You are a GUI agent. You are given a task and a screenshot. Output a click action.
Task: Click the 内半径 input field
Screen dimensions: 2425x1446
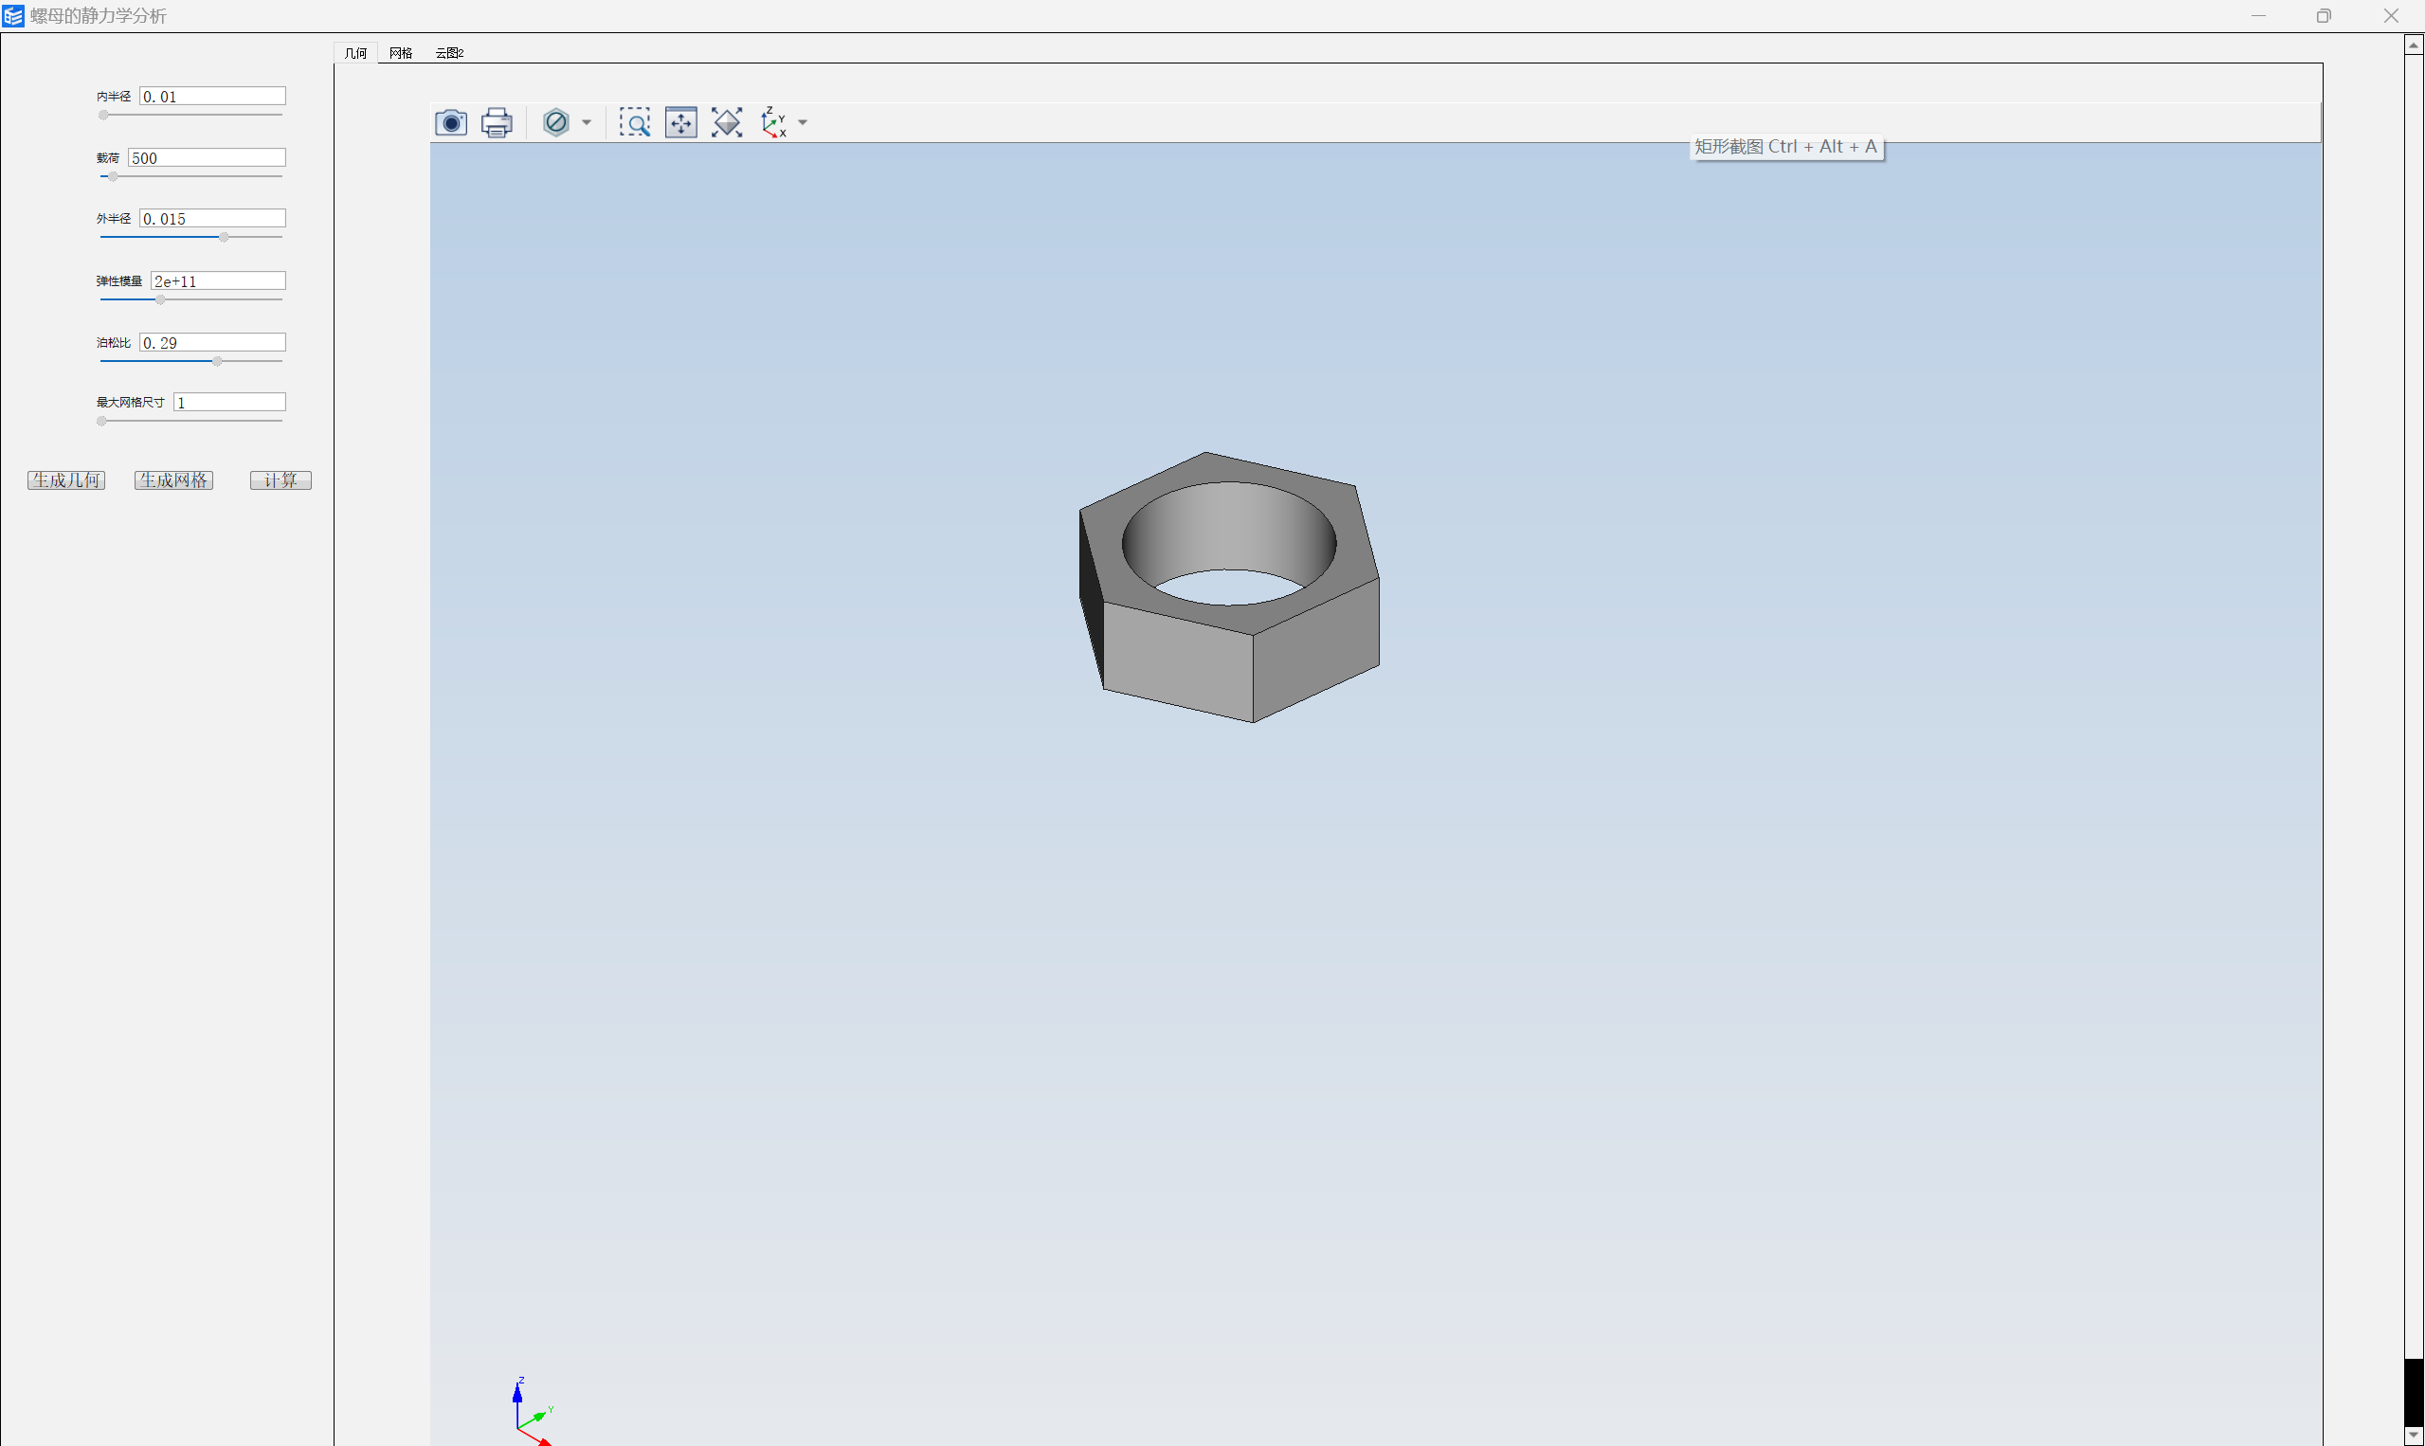coord(212,97)
